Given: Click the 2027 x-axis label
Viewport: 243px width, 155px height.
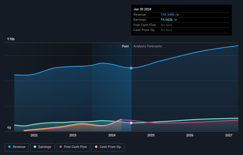Looking at the screenshot, I should point(229,135).
